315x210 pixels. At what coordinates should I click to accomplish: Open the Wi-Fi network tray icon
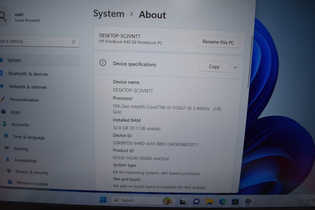coord(309,200)
